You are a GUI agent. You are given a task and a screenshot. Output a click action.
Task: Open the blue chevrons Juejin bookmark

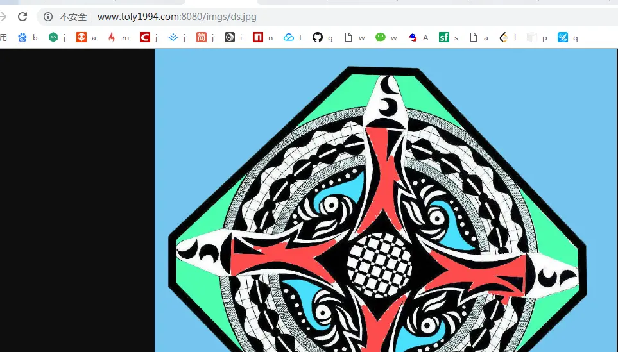point(177,37)
